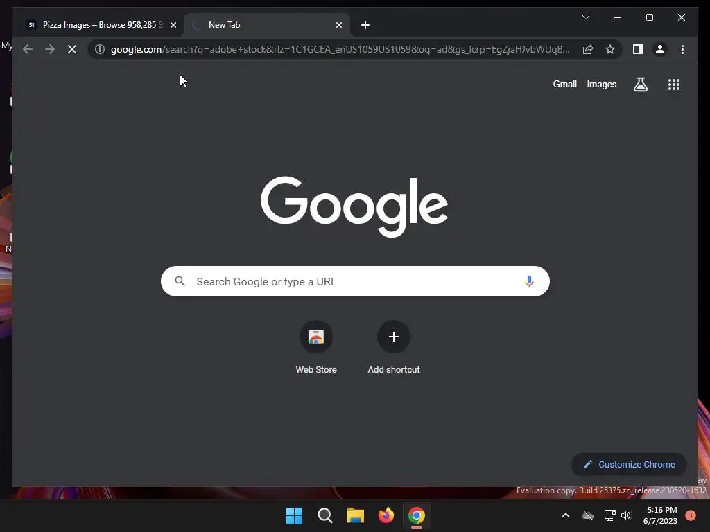This screenshot has width=710, height=532.
Task: Show hidden system tray icons
Action: (x=566, y=515)
